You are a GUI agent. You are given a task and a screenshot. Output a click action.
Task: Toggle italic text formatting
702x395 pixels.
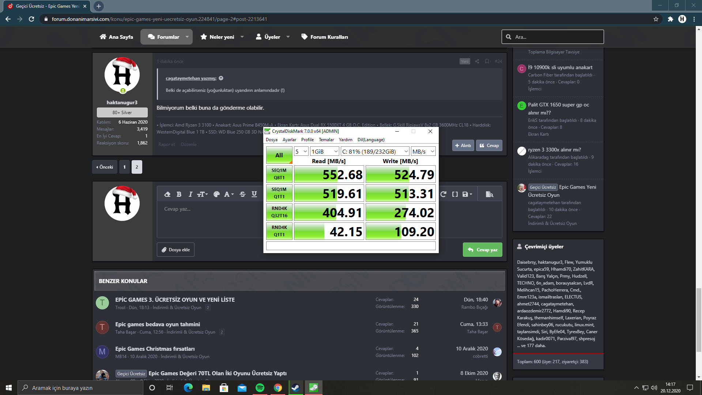[190, 194]
